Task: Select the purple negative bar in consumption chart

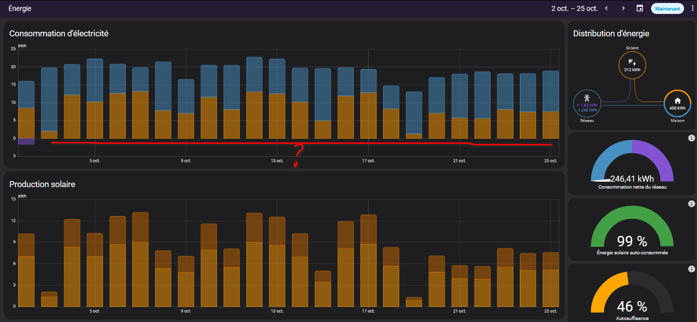Action: [x=26, y=141]
